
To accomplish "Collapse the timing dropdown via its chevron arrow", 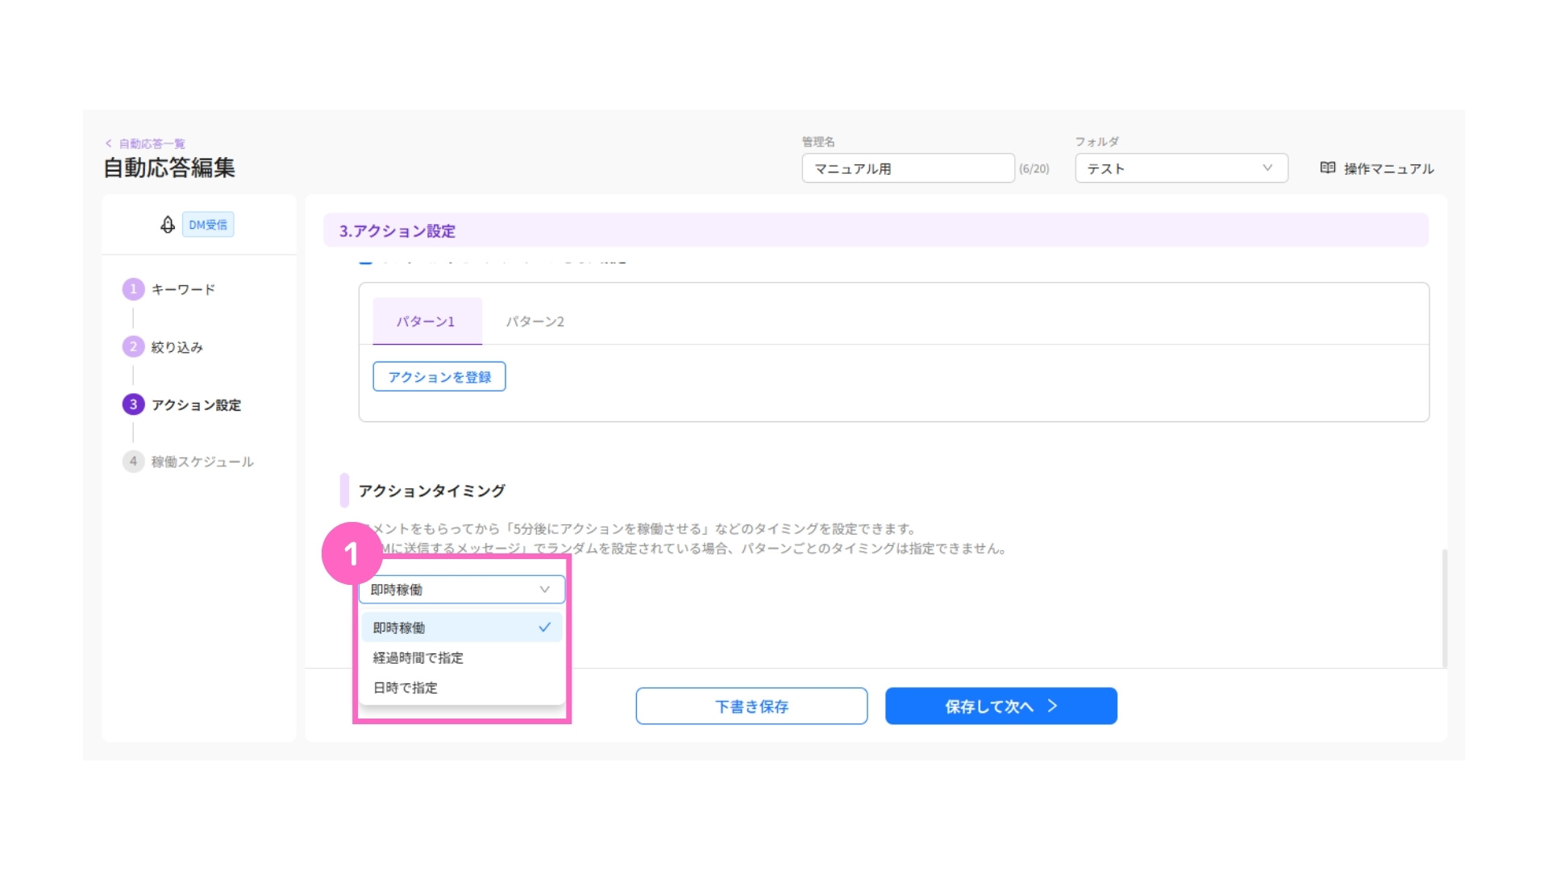I will pos(545,590).
